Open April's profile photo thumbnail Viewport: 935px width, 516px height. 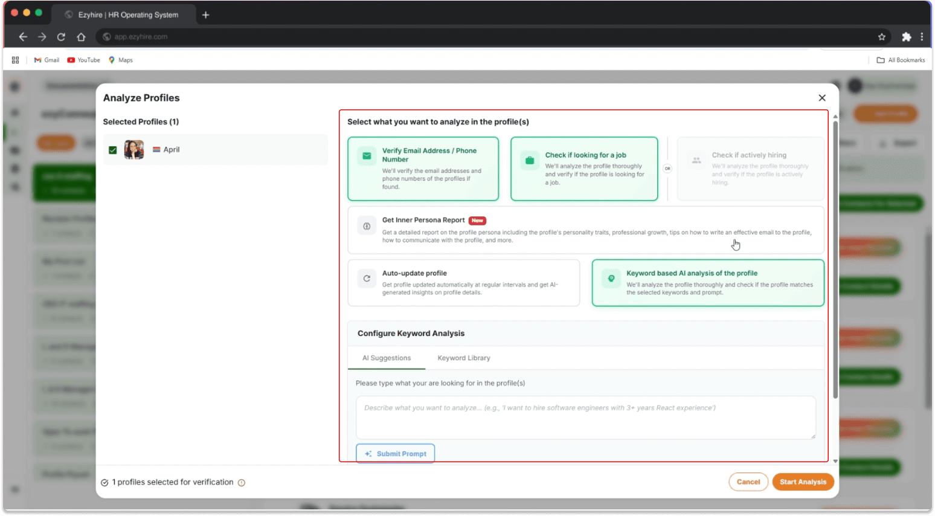[x=134, y=149]
